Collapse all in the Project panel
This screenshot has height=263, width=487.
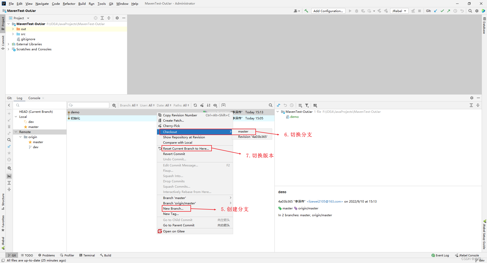point(109,18)
